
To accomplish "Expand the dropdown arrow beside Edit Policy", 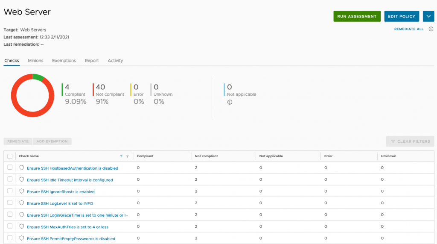I will (428, 16).
